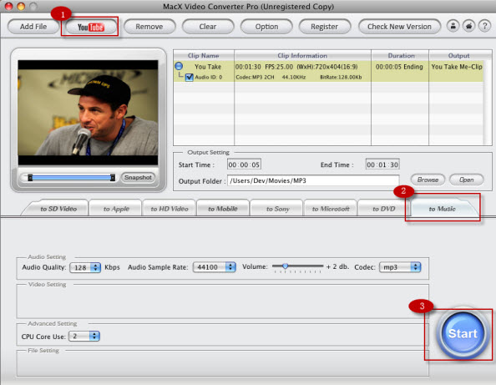Click the video preview thumbnail
Viewport: 496px width, 385px height.
click(88, 113)
